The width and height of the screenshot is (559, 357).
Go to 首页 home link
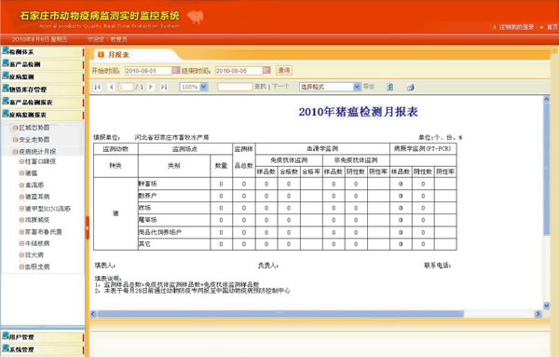552,27
